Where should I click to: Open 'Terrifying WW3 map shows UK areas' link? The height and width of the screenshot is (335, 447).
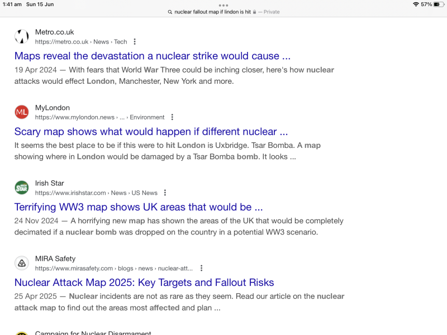pyautogui.click(x=139, y=207)
